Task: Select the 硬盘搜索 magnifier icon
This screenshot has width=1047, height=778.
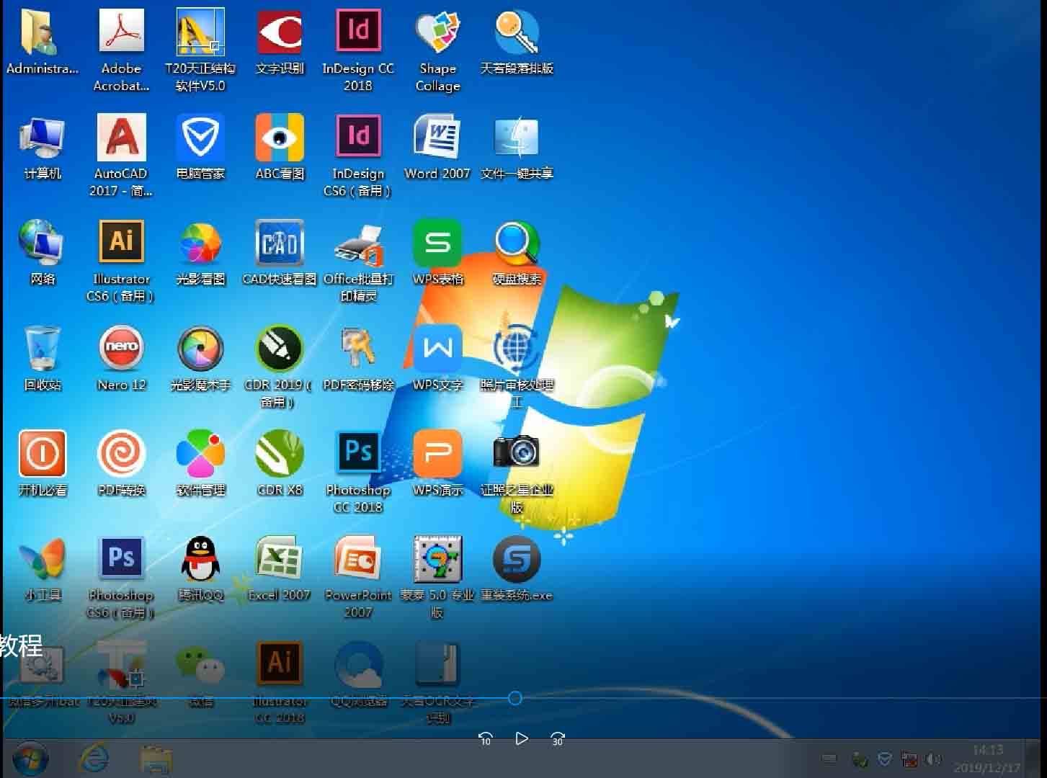Action: point(517,243)
